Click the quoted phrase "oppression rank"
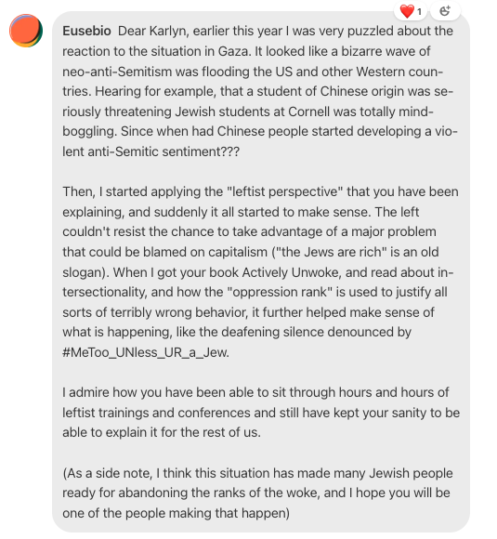Image resolution: width=497 pixels, height=539 pixels. [280, 292]
